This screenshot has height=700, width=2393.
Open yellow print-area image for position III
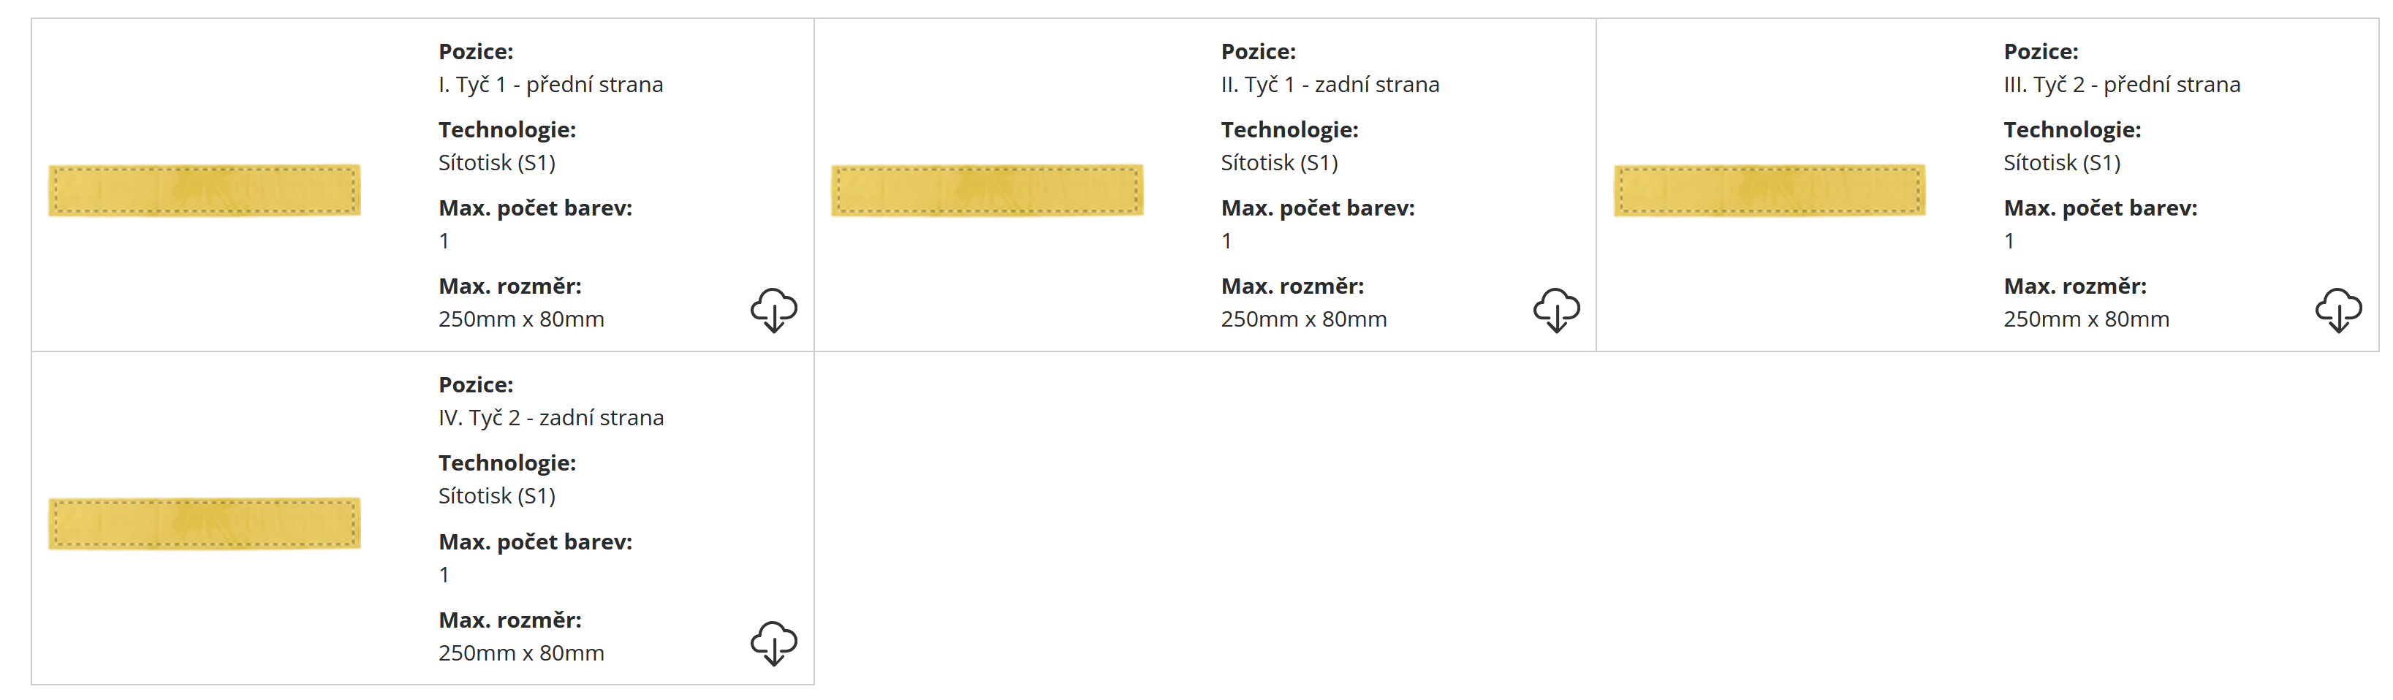tap(1769, 190)
